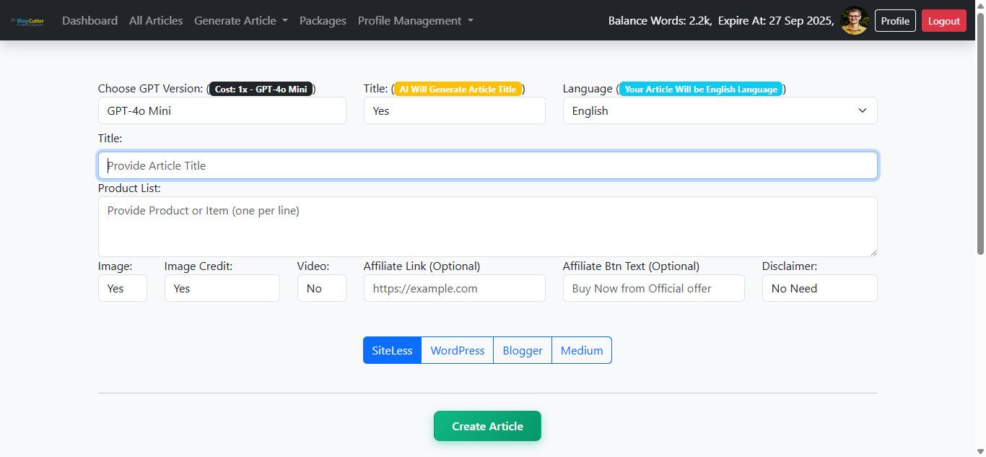The image size is (986, 457).
Task: Click into the Product List textarea
Action: tap(487, 226)
